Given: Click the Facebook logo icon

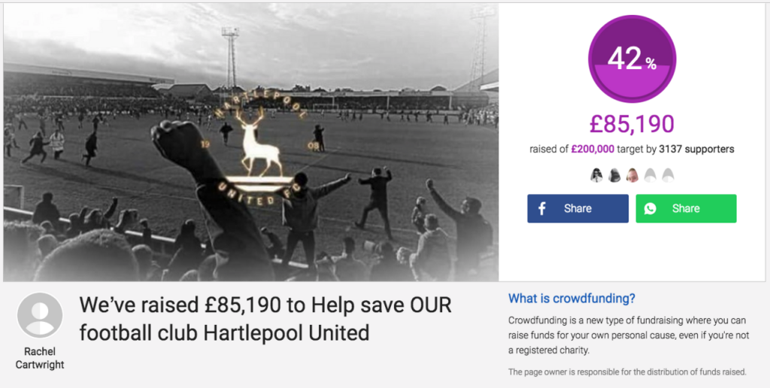Looking at the screenshot, I should [541, 209].
